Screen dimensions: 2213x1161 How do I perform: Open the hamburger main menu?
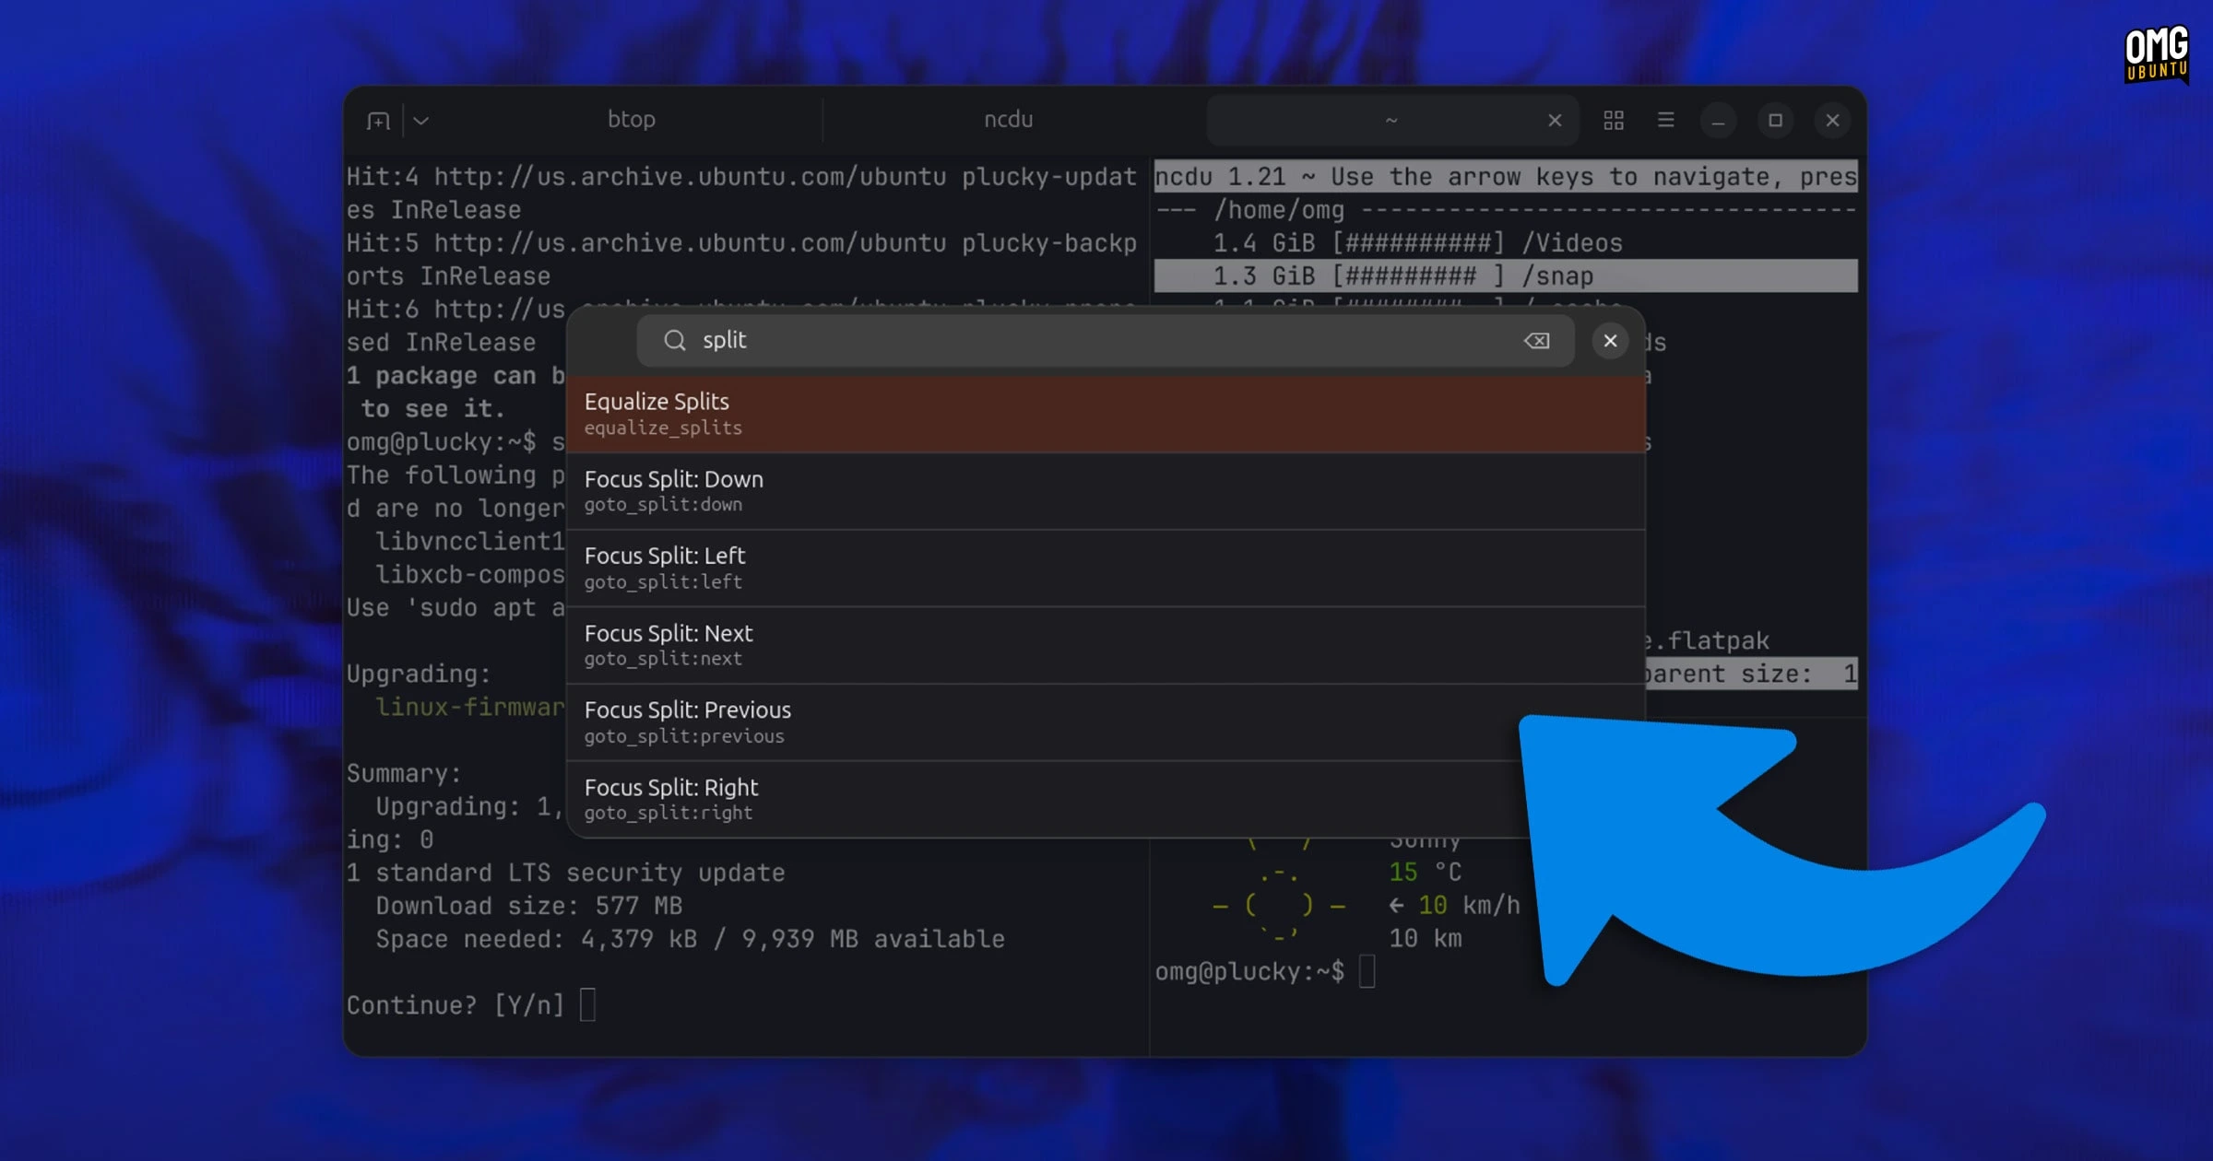coord(1665,121)
